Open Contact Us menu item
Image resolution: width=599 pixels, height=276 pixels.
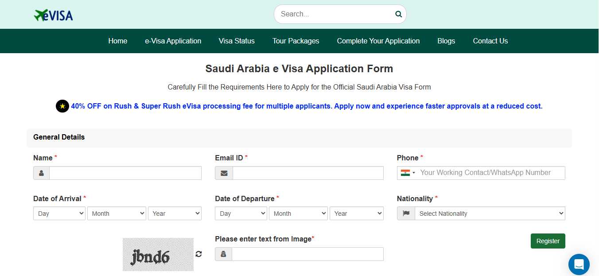point(490,41)
